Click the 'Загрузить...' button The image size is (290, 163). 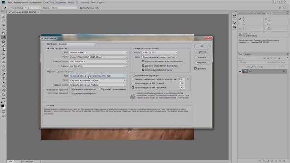(202, 57)
